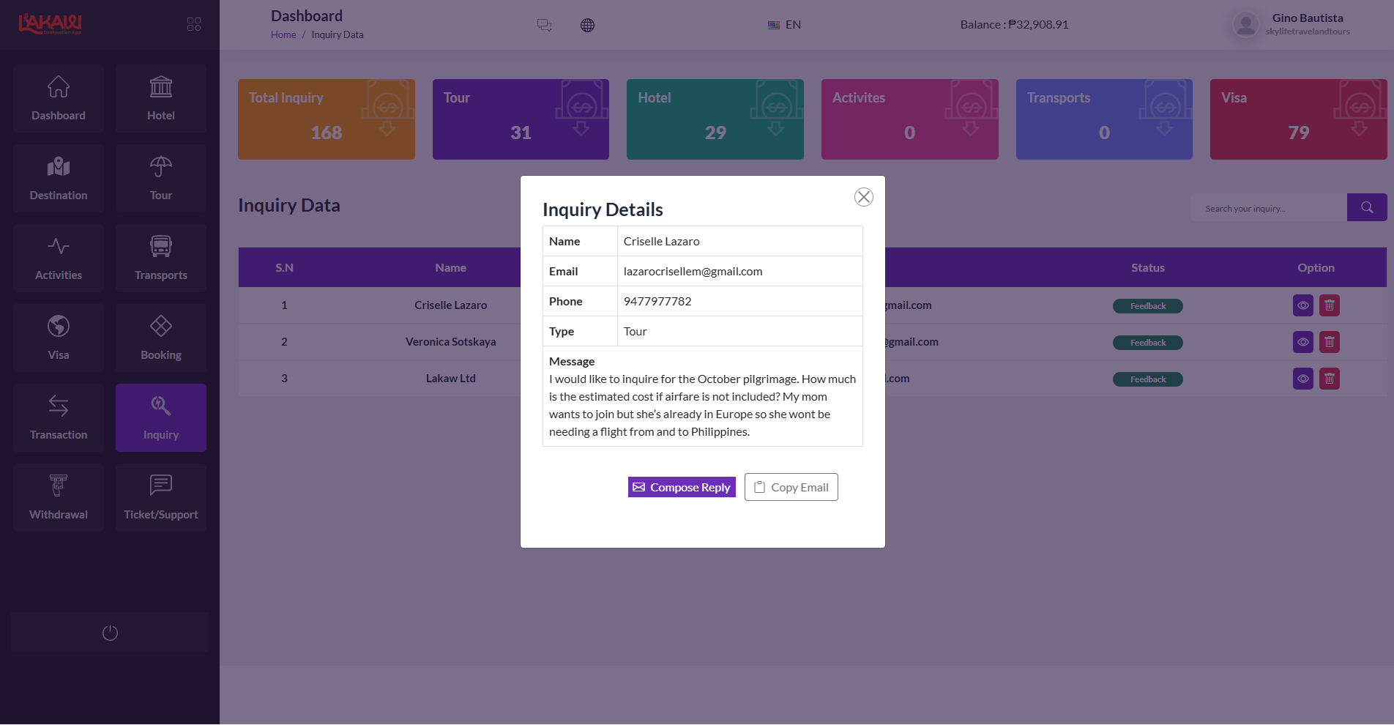Select the Transports count card
The width and height of the screenshot is (1394, 725).
[1104, 119]
